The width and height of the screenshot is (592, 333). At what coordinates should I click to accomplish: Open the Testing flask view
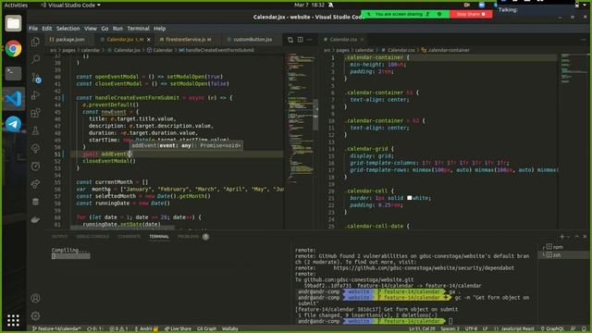pos(35,130)
